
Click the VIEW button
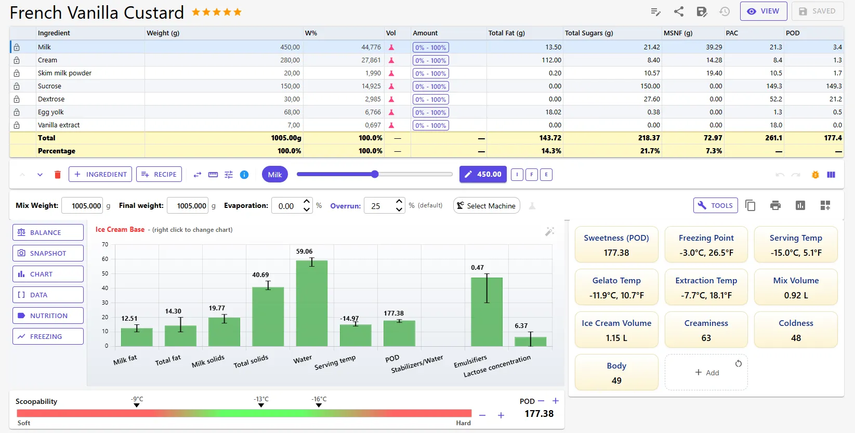(764, 11)
